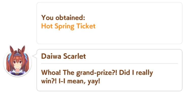
Task: Click the word 'Ticket' in the reward name
Action: [86, 26]
